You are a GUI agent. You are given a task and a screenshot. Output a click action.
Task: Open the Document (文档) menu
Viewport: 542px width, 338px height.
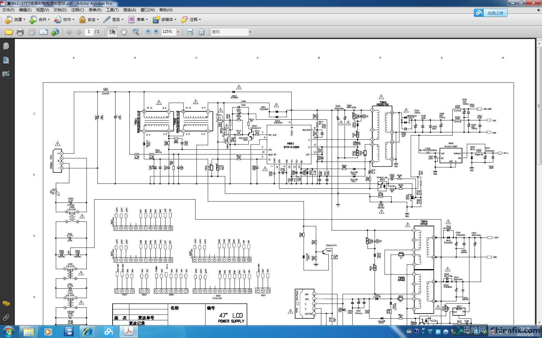click(x=60, y=10)
